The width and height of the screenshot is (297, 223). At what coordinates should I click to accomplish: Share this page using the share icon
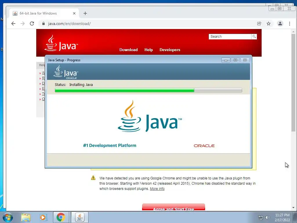tap(259, 24)
